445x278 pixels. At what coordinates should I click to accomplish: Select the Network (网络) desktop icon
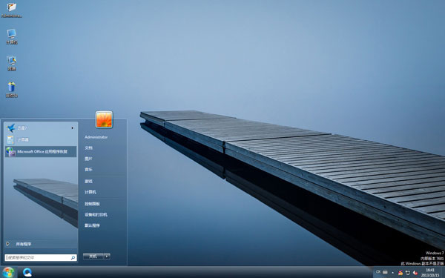[x=12, y=63]
